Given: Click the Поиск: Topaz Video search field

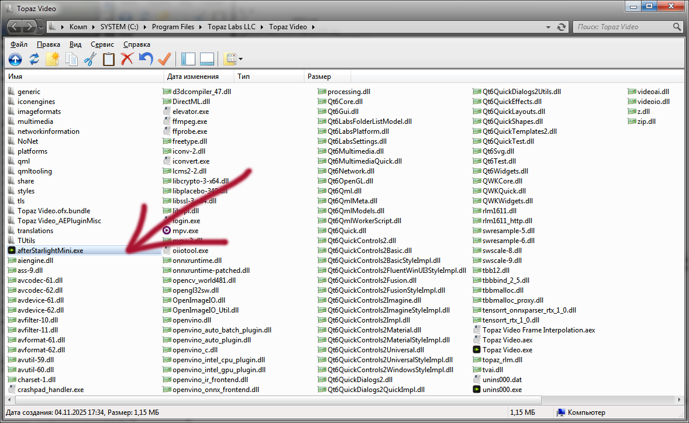Looking at the screenshot, I should tap(623, 27).
